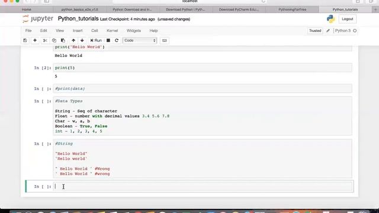Paste cells below icon

tap(63, 40)
